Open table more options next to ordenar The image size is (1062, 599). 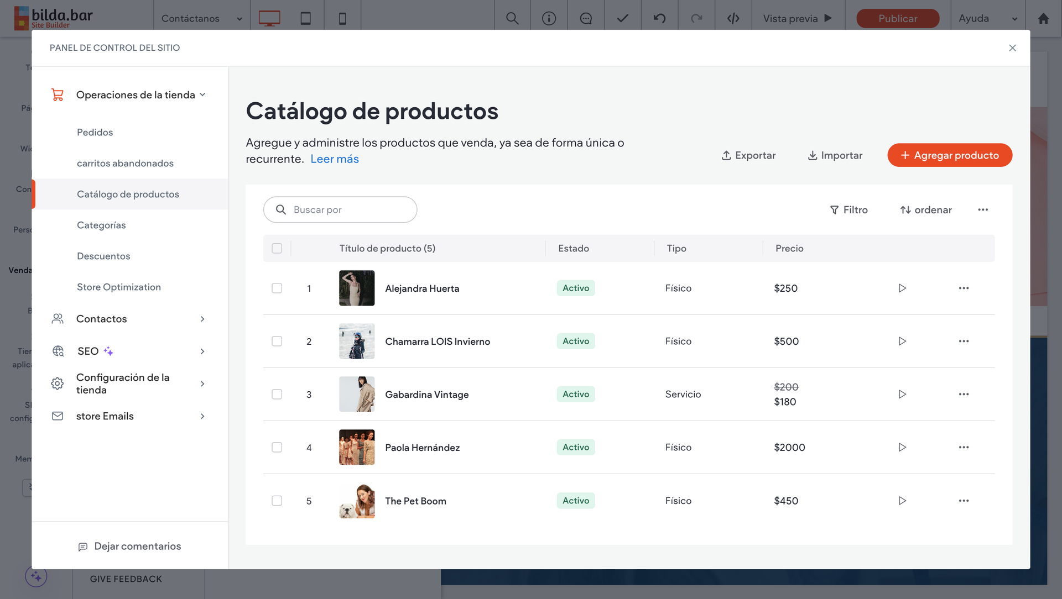pos(983,209)
